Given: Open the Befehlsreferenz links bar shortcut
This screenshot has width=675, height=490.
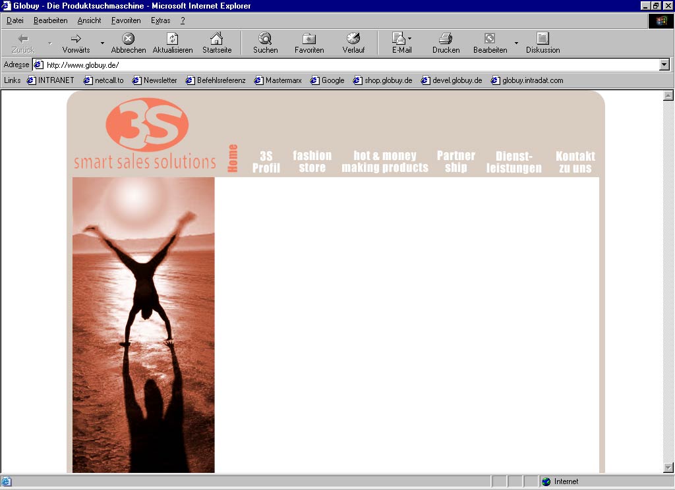Looking at the screenshot, I should (x=216, y=80).
